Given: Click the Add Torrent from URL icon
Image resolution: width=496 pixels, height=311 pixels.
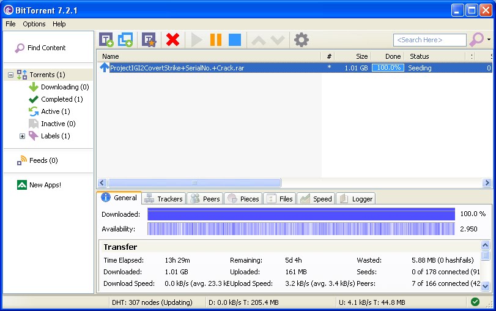Looking at the screenshot, I should coord(125,40).
